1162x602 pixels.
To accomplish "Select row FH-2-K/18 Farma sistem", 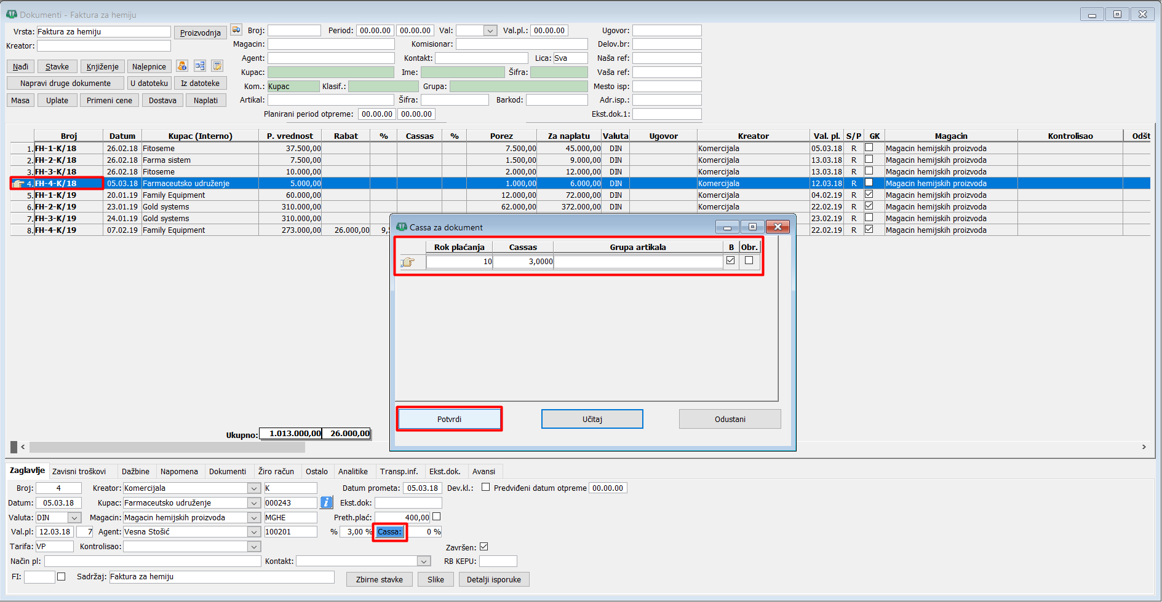I will [x=580, y=160].
